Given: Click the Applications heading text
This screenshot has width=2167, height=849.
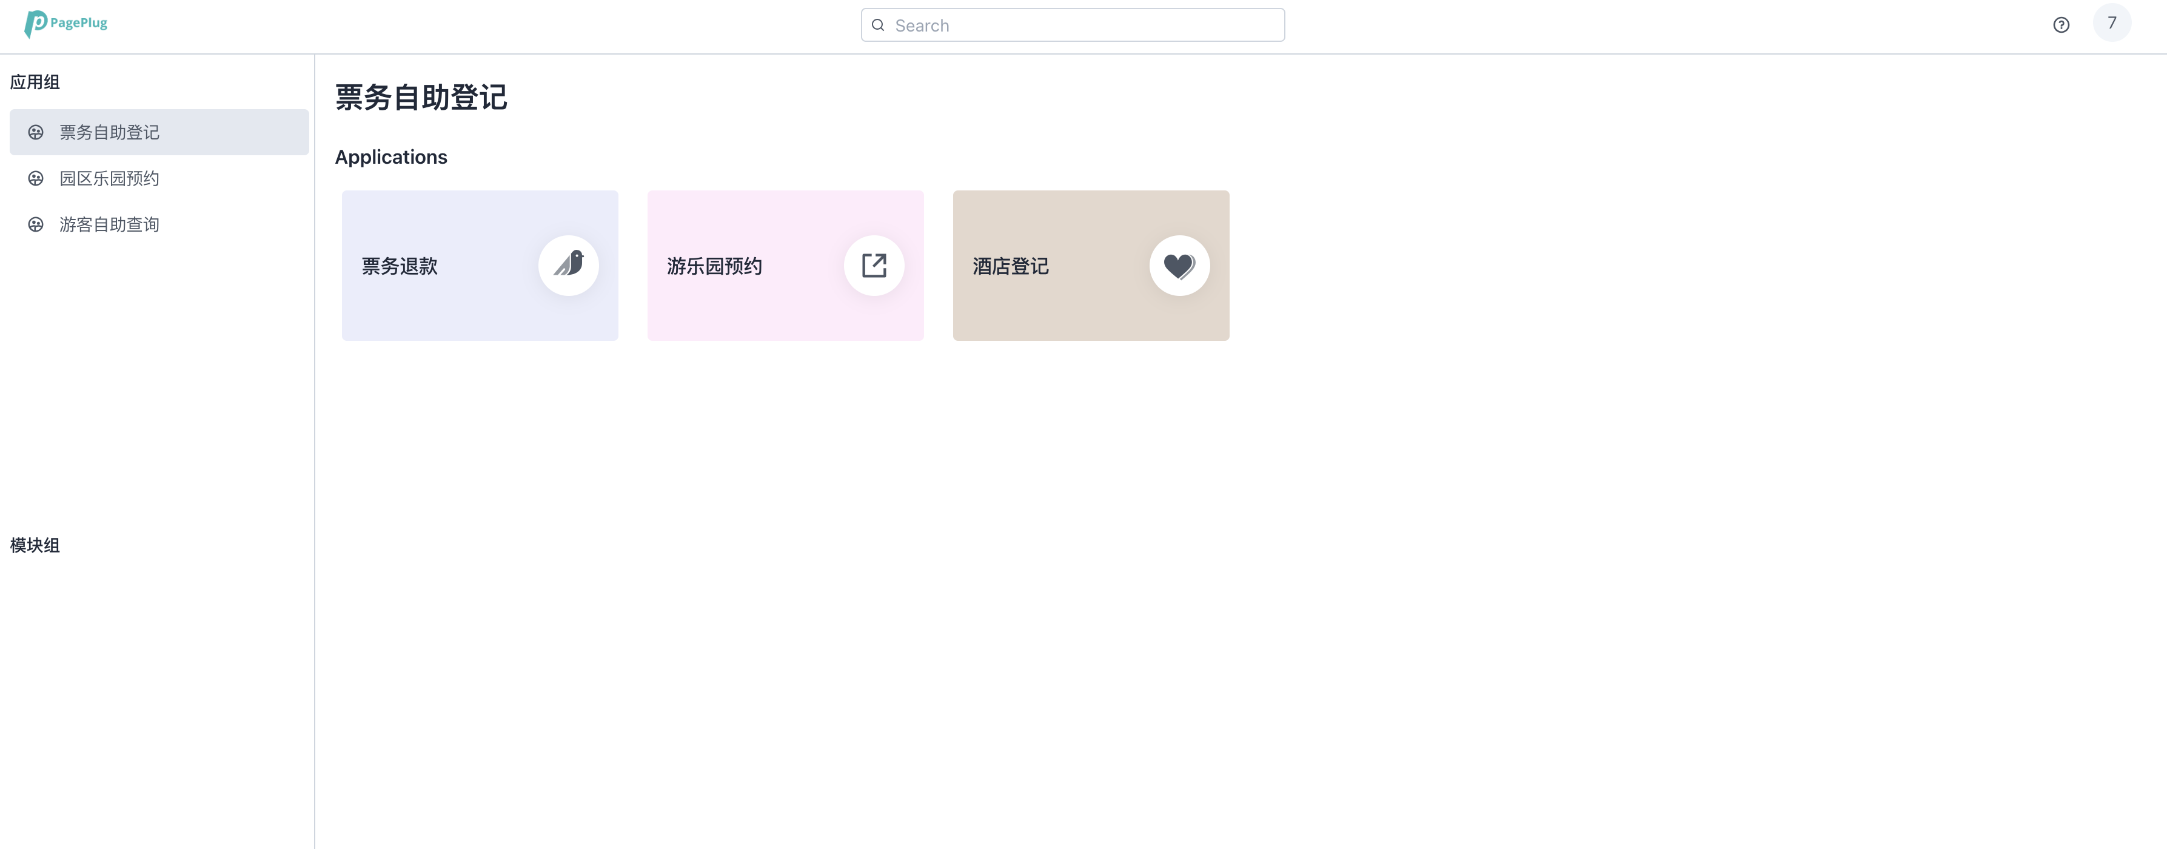Looking at the screenshot, I should tap(391, 157).
